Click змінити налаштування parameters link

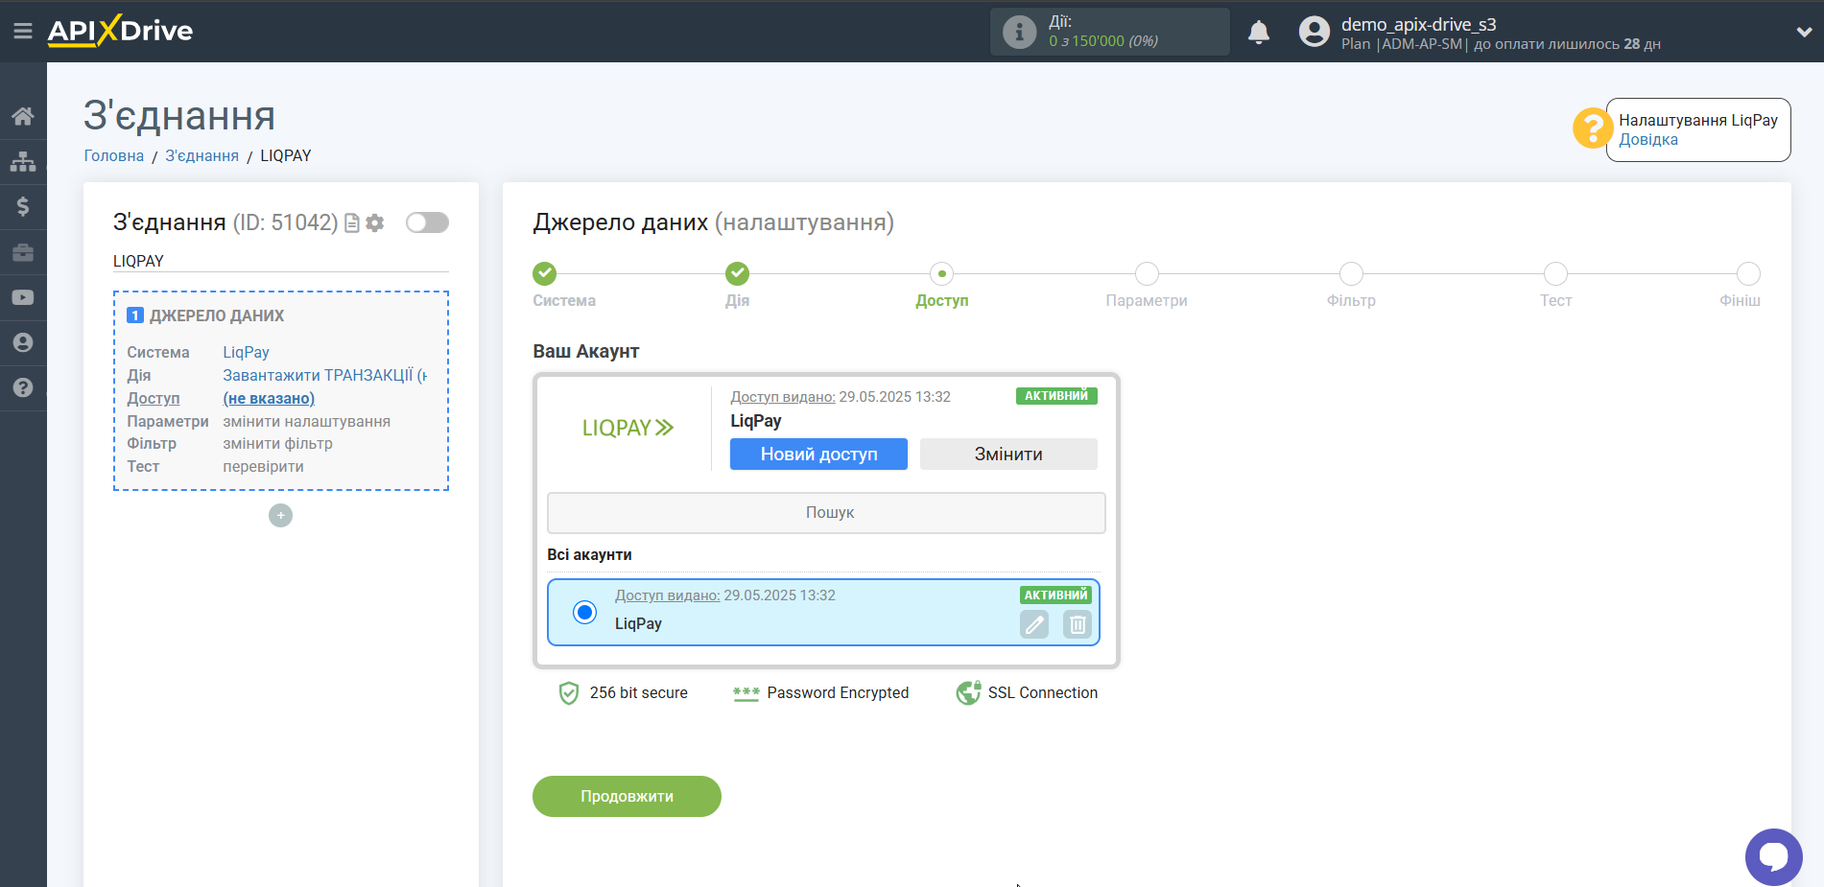pyautogui.click(x=306, y=422)
